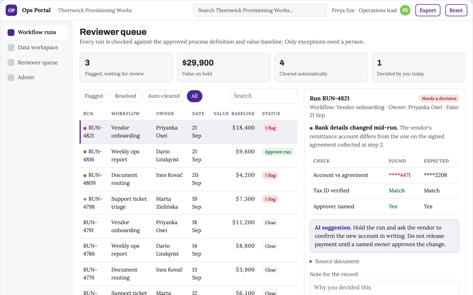This screenshot has height=295, width=473.
Task: Click the Reset button
Action: (456, 10)
